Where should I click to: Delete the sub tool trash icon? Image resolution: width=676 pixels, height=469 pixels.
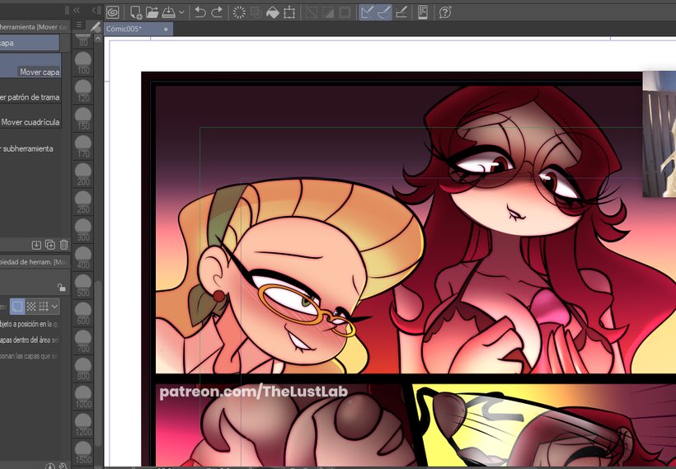tap(63, 245)
